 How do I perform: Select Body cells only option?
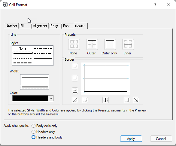pyautogui.click(x=44, y=126)
